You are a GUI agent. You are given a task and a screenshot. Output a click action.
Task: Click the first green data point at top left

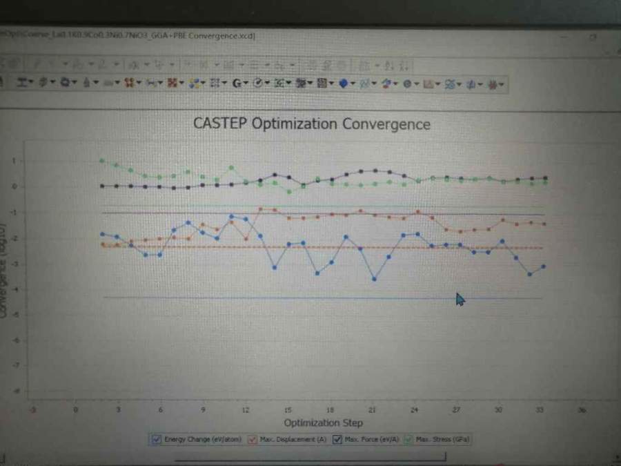[x=102, y=160]
